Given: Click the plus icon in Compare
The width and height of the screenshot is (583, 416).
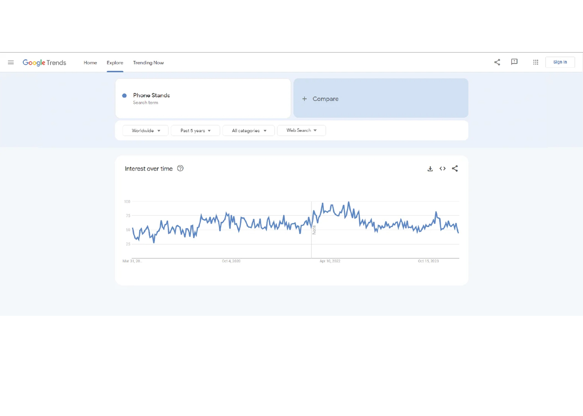Looking at the screenshot, I should [305, 99].
